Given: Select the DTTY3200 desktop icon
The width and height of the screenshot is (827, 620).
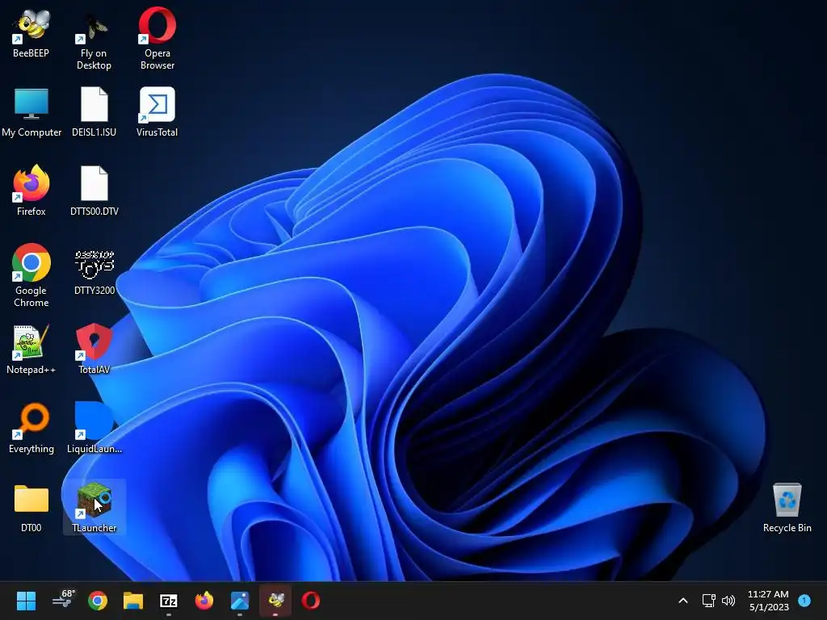Looking at the screenshot, I should (94, 271).
